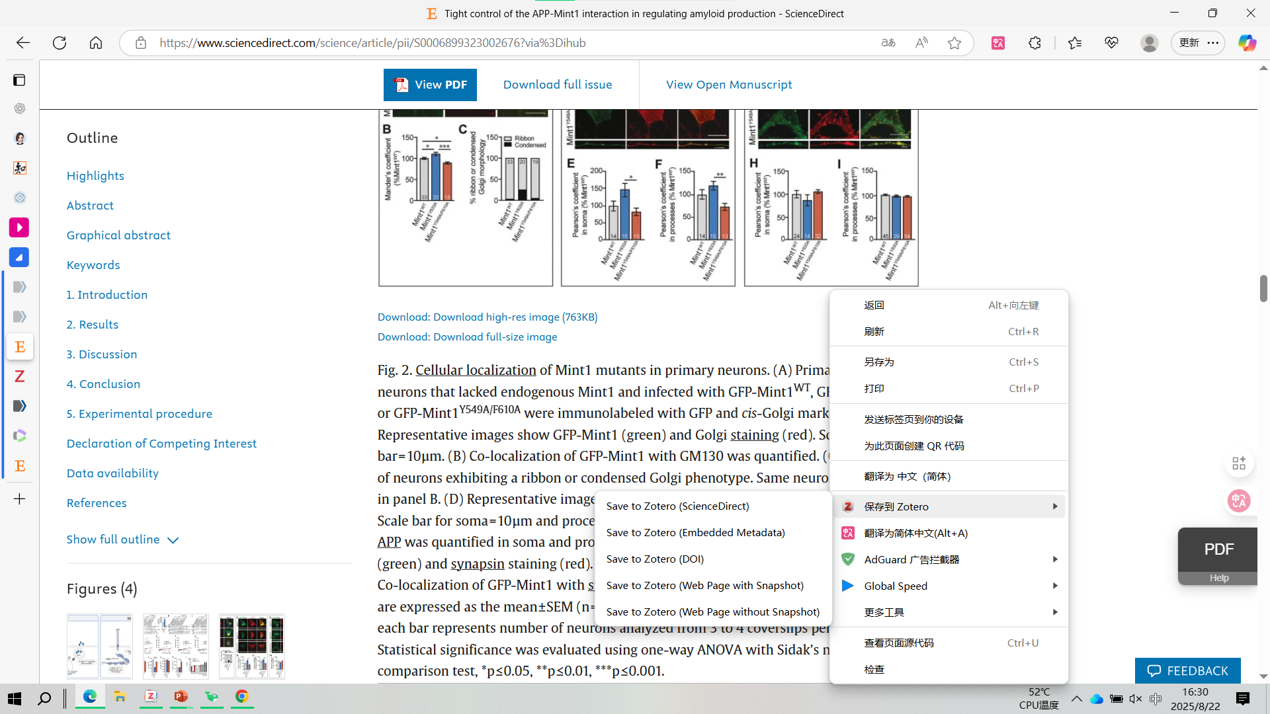Screen dimensions: 1270x714
Task: Open the extensions puzzle icon
Action: click(1035, 43)
